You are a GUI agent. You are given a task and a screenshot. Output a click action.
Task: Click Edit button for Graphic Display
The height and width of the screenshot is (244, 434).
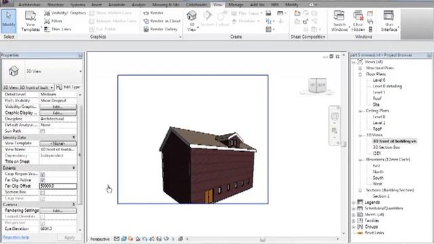tap(58, 113)
